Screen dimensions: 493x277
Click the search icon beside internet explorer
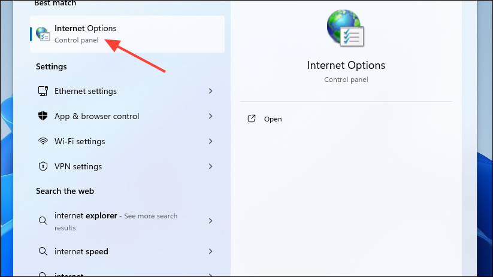[43, 221]
